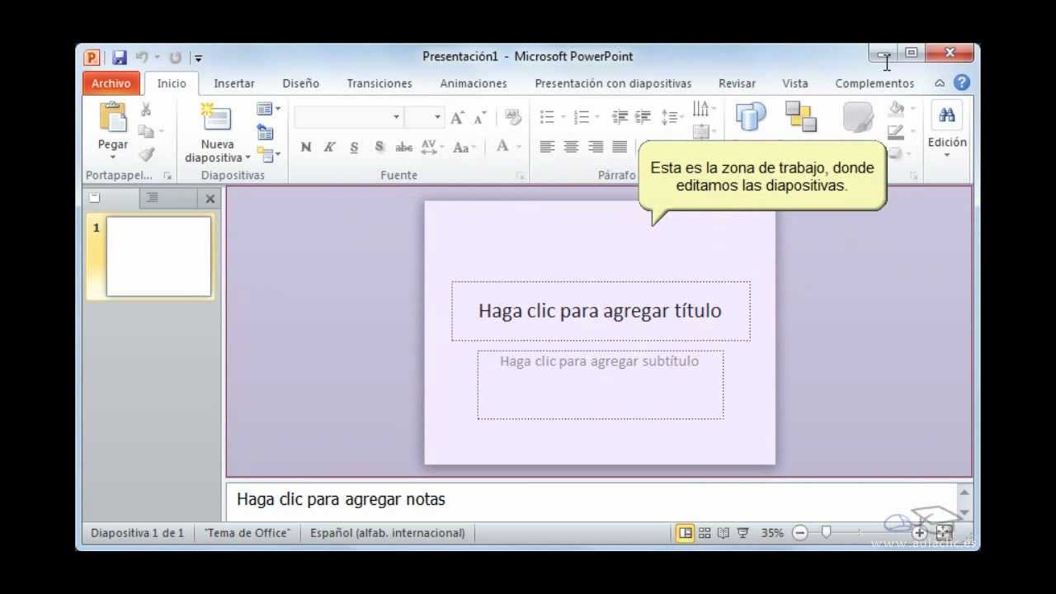Decrease list indent level icon

click(x=620, y=117)
